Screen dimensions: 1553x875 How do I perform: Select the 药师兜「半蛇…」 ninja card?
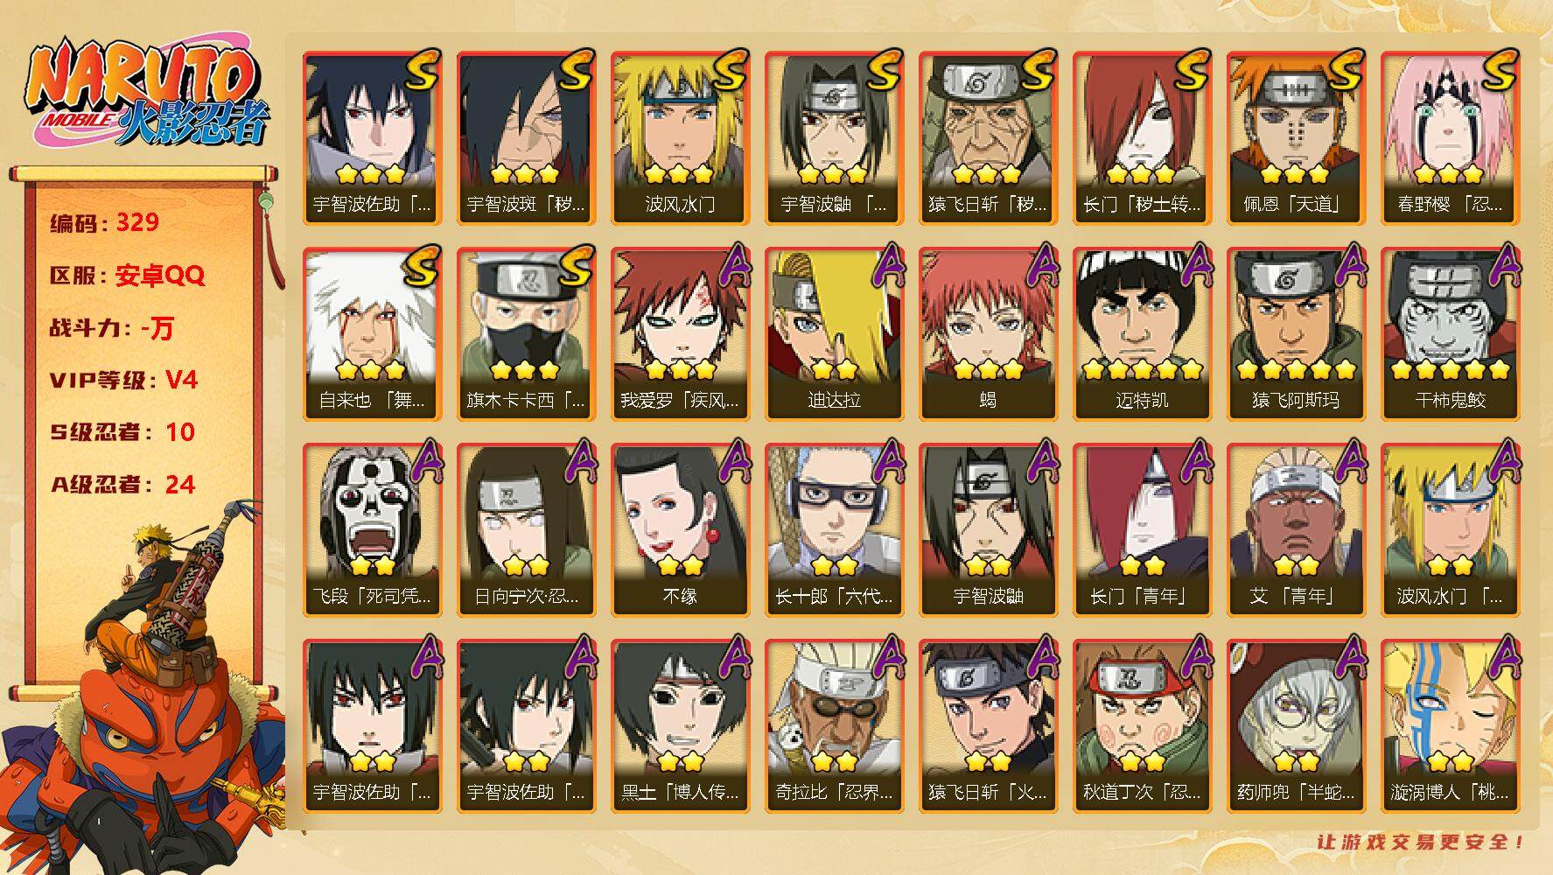(x=1296, y=725)
